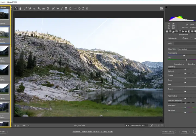Select the Hand tool
The height and width of the screenshot is (136, 196).
(x=20, y=8)
